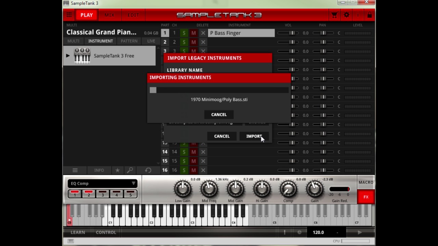Click the Comp knob
Image resolution: width=438 pixels, height=246 pixels.
288,189
